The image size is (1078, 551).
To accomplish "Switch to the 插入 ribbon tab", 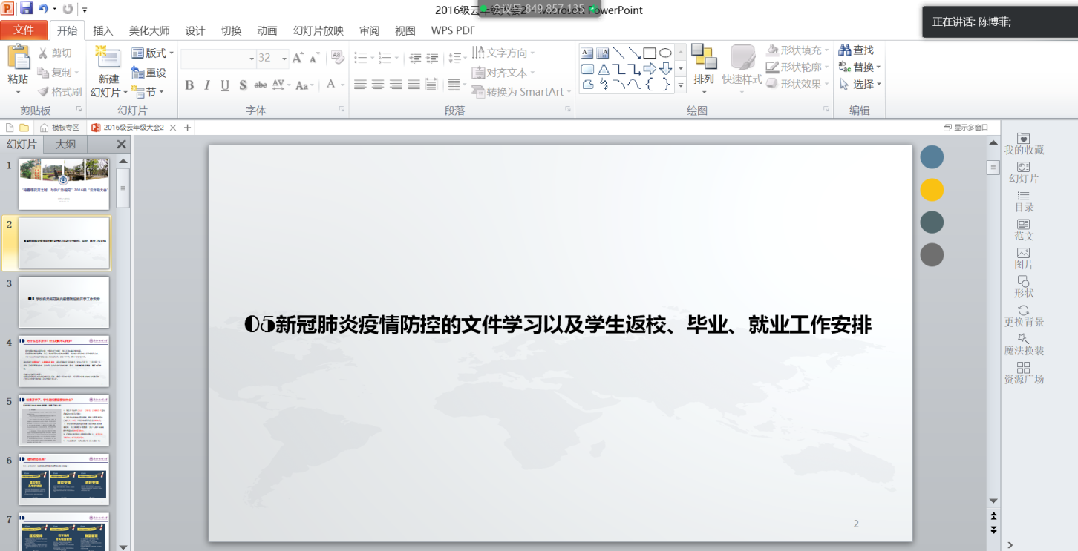I will (103, 30).
